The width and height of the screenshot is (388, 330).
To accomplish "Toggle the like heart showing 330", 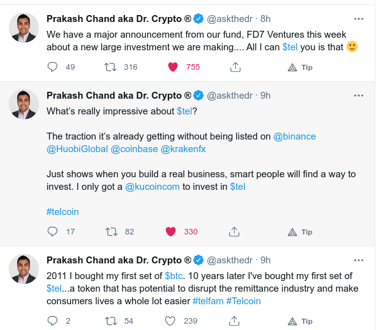I will tap(170, 232).
